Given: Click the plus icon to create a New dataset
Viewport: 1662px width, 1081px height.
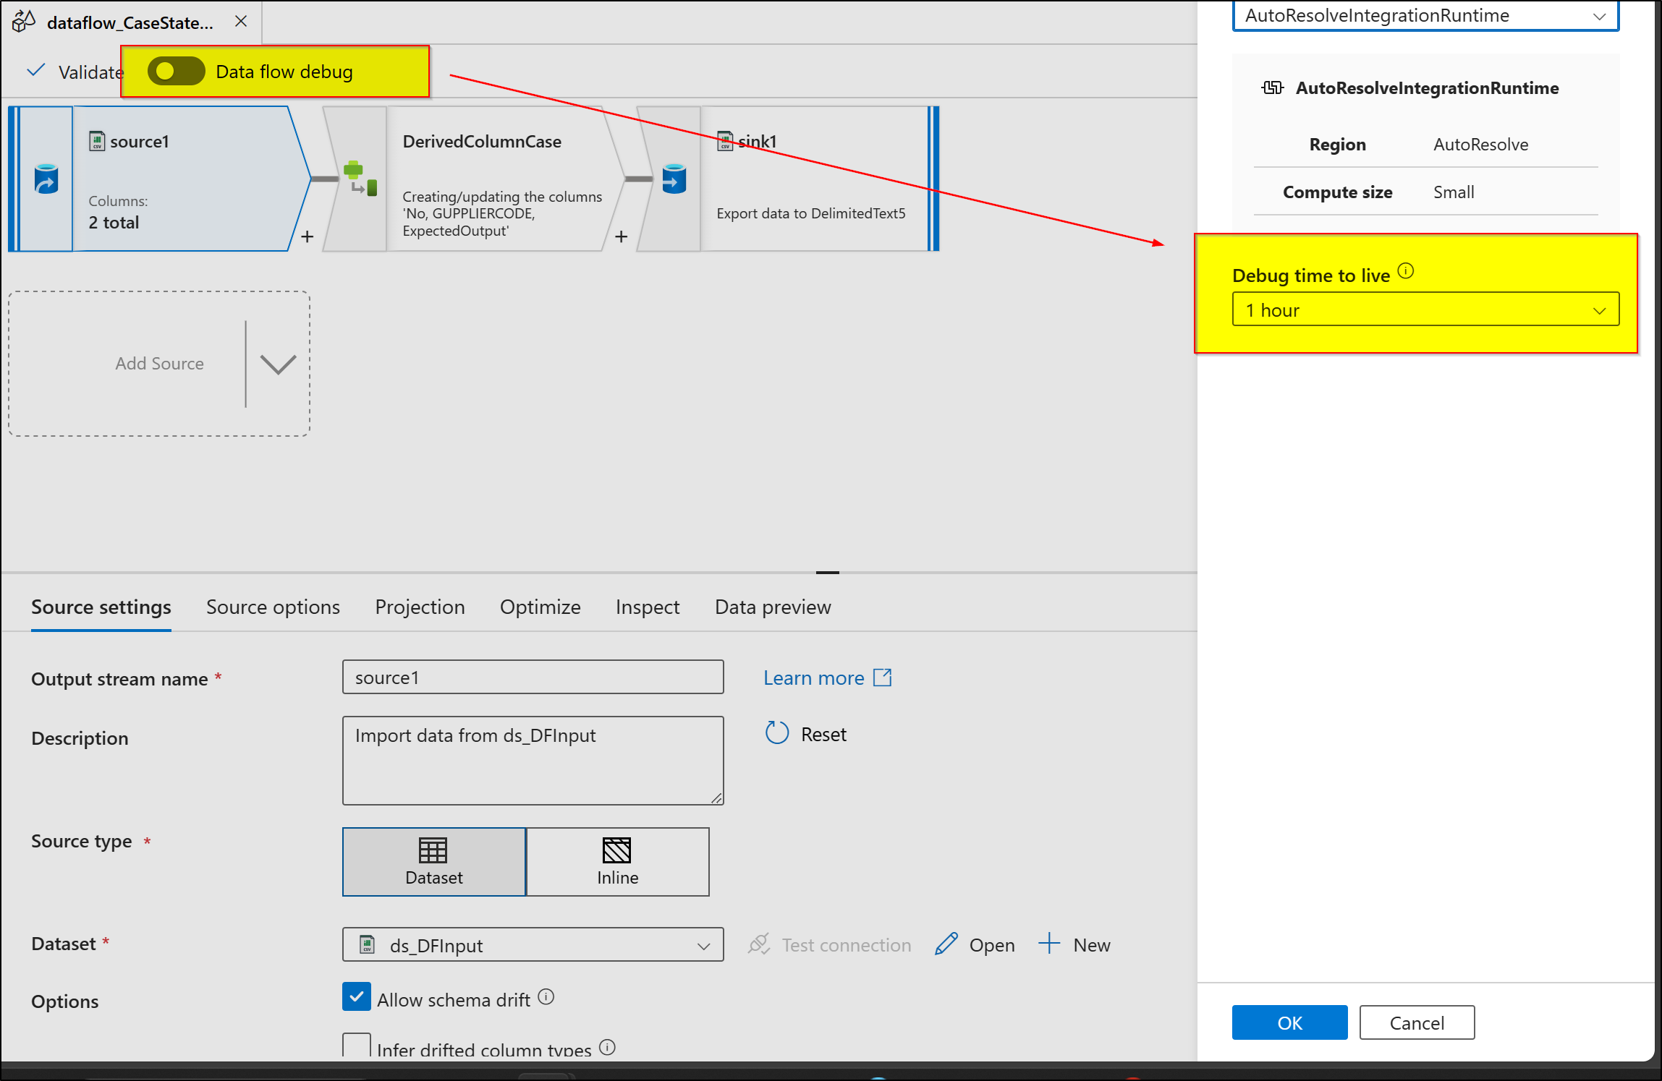Looking at the screenshot, I should [1049, 944].
